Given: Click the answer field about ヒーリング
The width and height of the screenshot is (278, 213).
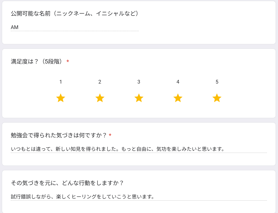Looking at the screenshot, I should [x=139, y=197].
